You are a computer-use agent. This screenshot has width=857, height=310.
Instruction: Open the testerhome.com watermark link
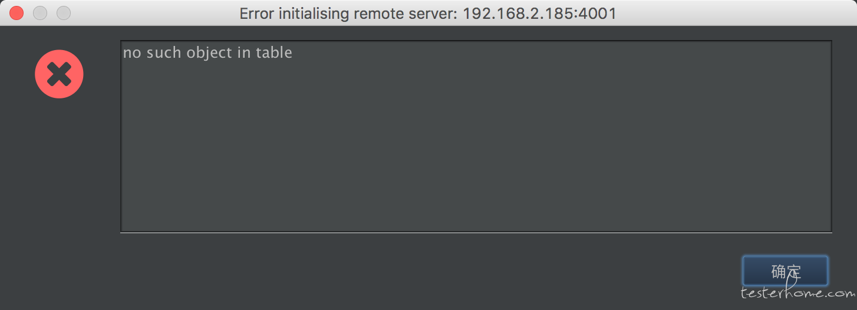pos(798,293)
